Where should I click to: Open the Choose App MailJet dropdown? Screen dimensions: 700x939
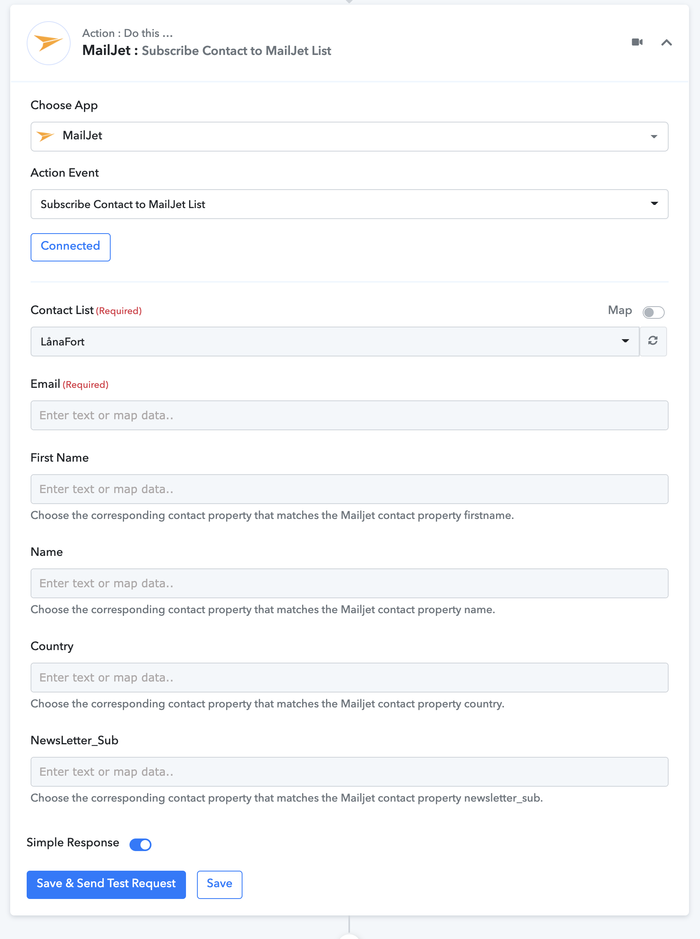point(350,137)
